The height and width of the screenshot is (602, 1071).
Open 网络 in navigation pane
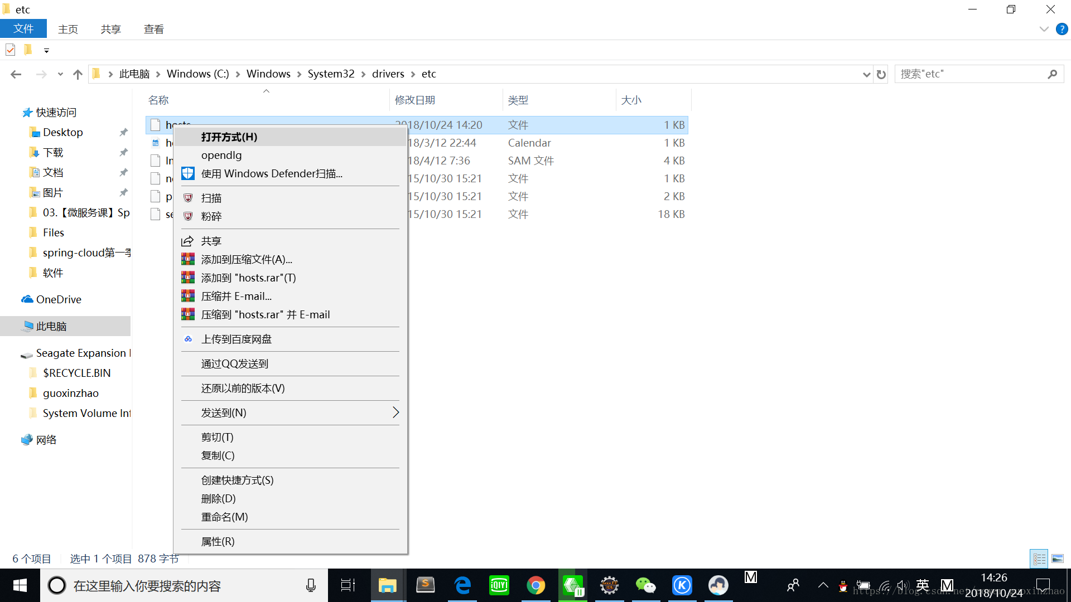46,440
